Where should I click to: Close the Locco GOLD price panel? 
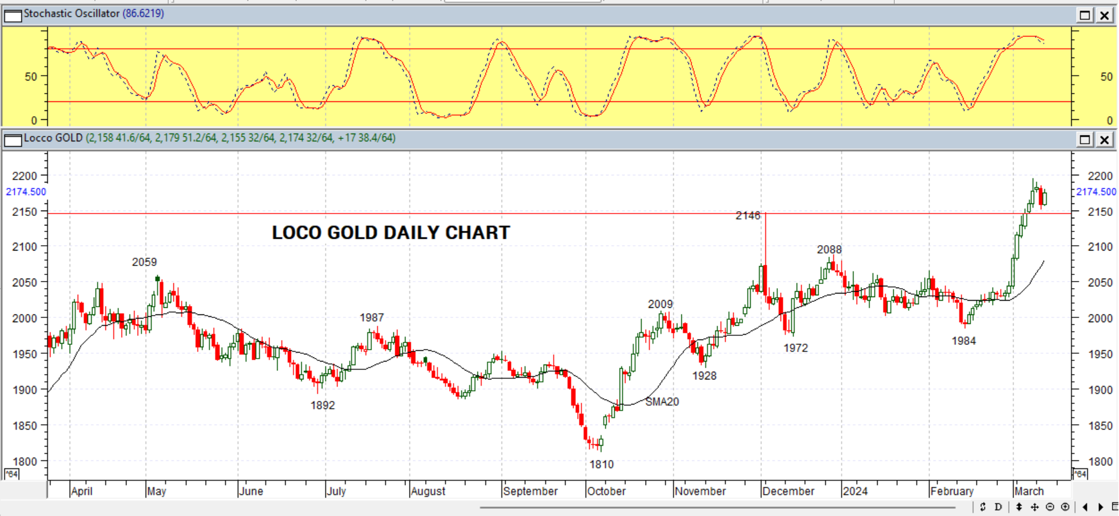tap(1105, 140)
